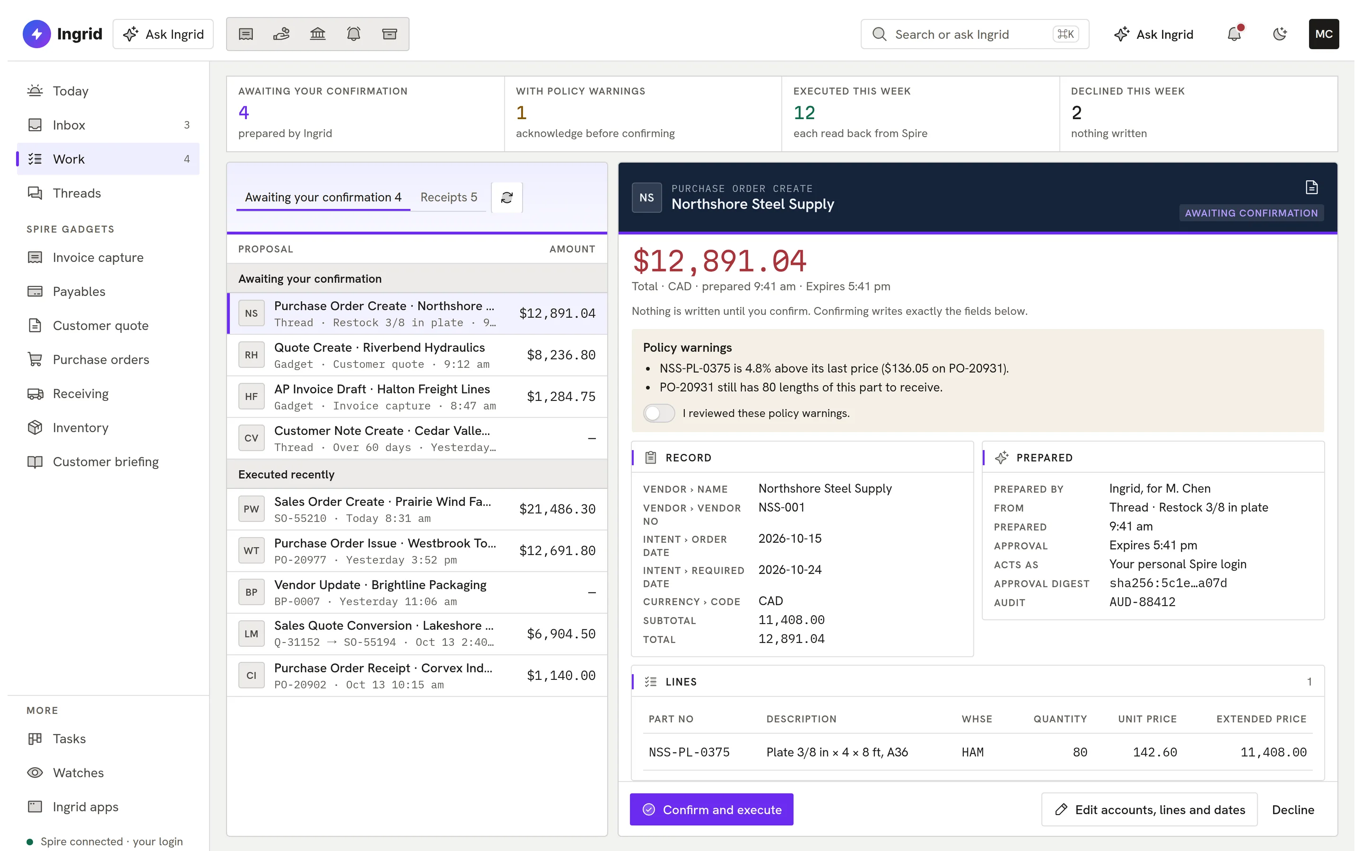The width and height of the screenshot is (1362, 851).
Task: Go to Threads in the sidebar
Action: (108, 193)
